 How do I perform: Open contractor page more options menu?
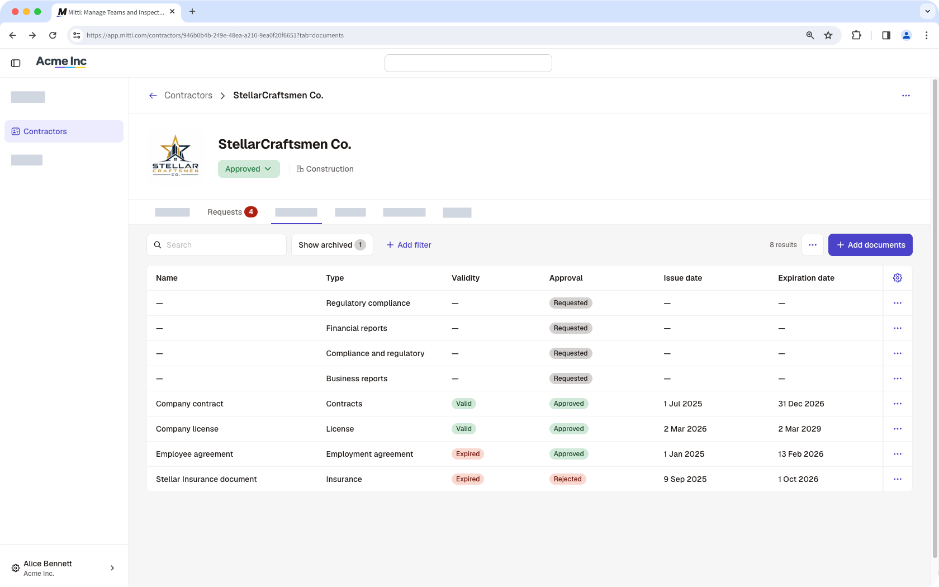(x=906, y=96)
